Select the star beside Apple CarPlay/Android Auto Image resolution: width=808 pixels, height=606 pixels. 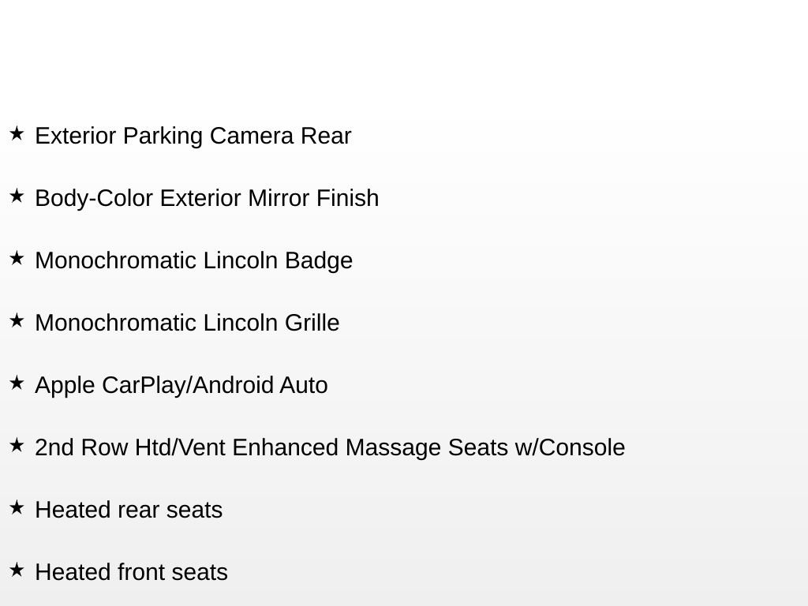tap(17, 383)
